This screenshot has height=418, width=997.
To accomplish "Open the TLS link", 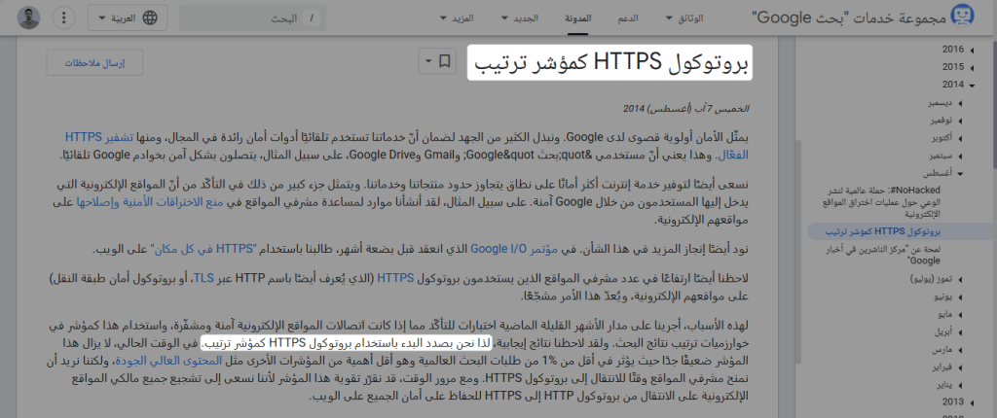I will click(x=203, y=278).
